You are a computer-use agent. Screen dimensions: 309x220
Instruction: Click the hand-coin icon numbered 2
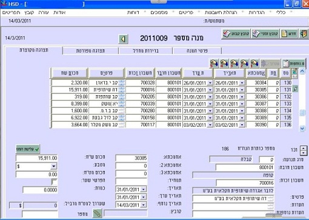tap(244, 64)
